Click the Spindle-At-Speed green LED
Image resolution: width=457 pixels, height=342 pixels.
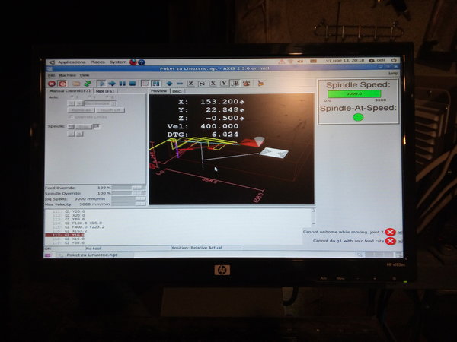click(x=358, y=117)
